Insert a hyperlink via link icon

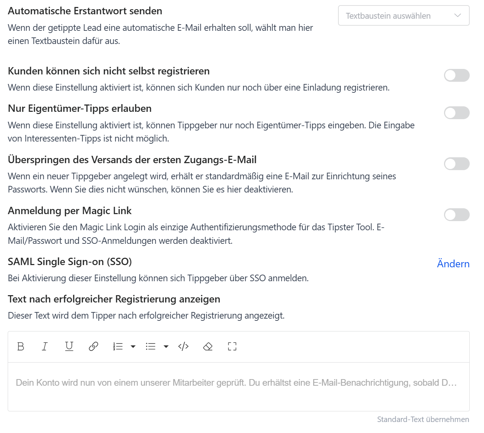coord(93,346)
